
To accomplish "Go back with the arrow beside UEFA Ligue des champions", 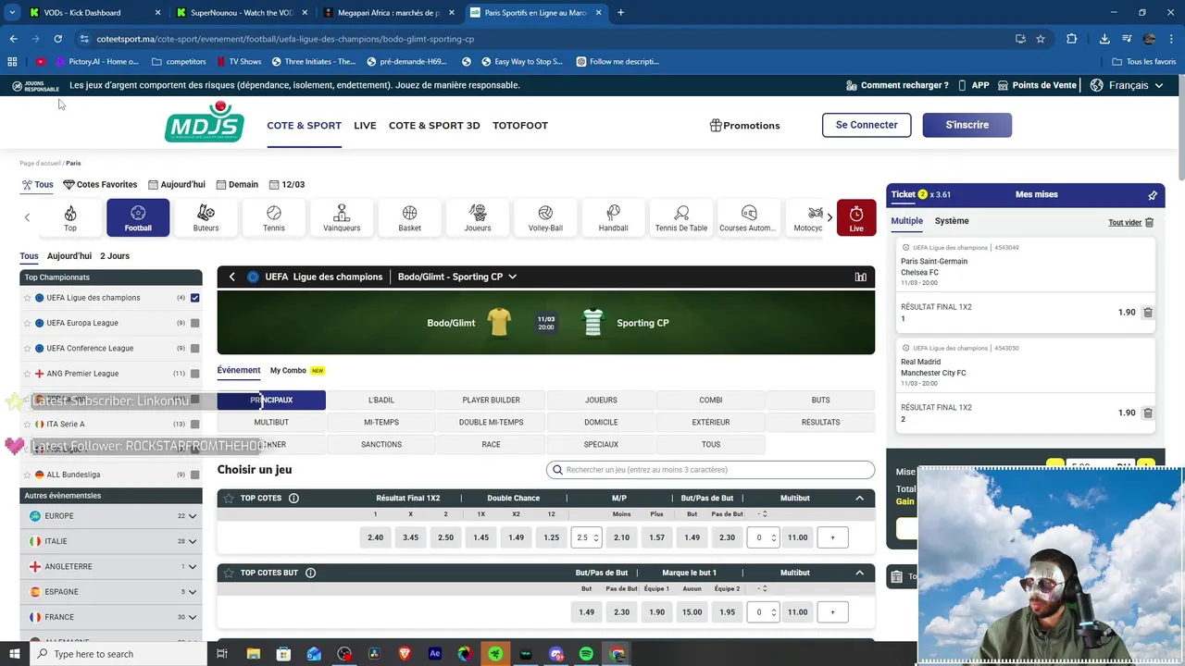I will pyautogui.click(x=231, y=277).
